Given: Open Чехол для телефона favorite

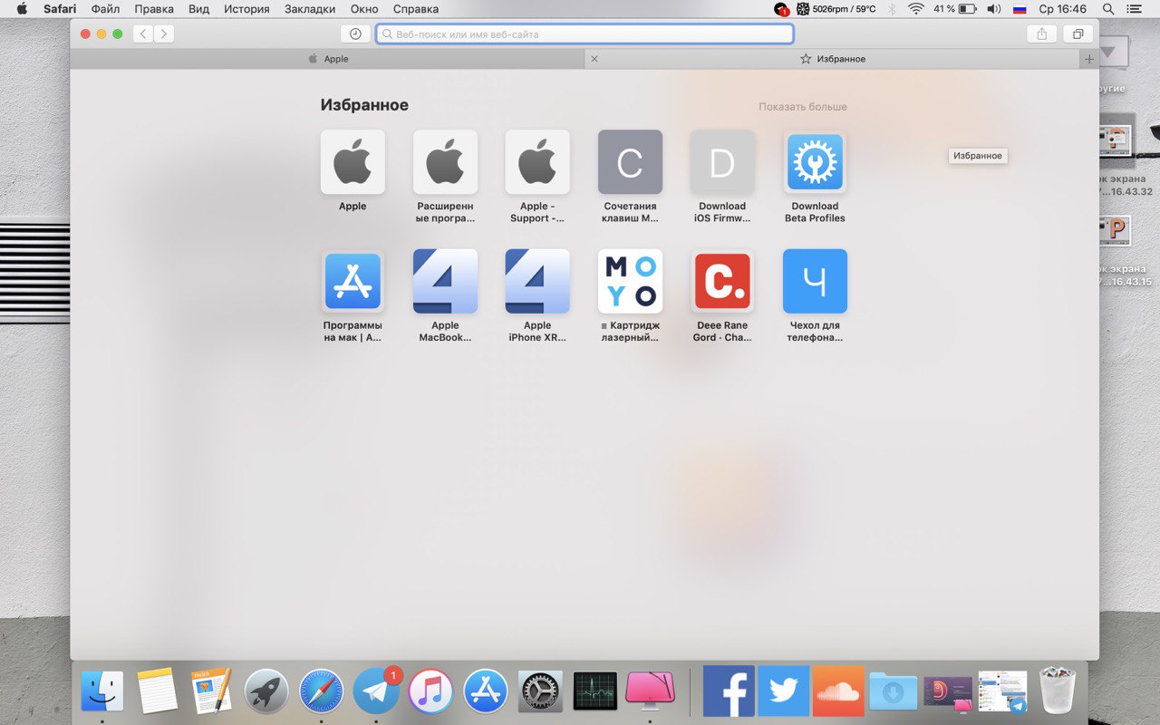Looking at the screenshot, I should [x=815, y=282].
